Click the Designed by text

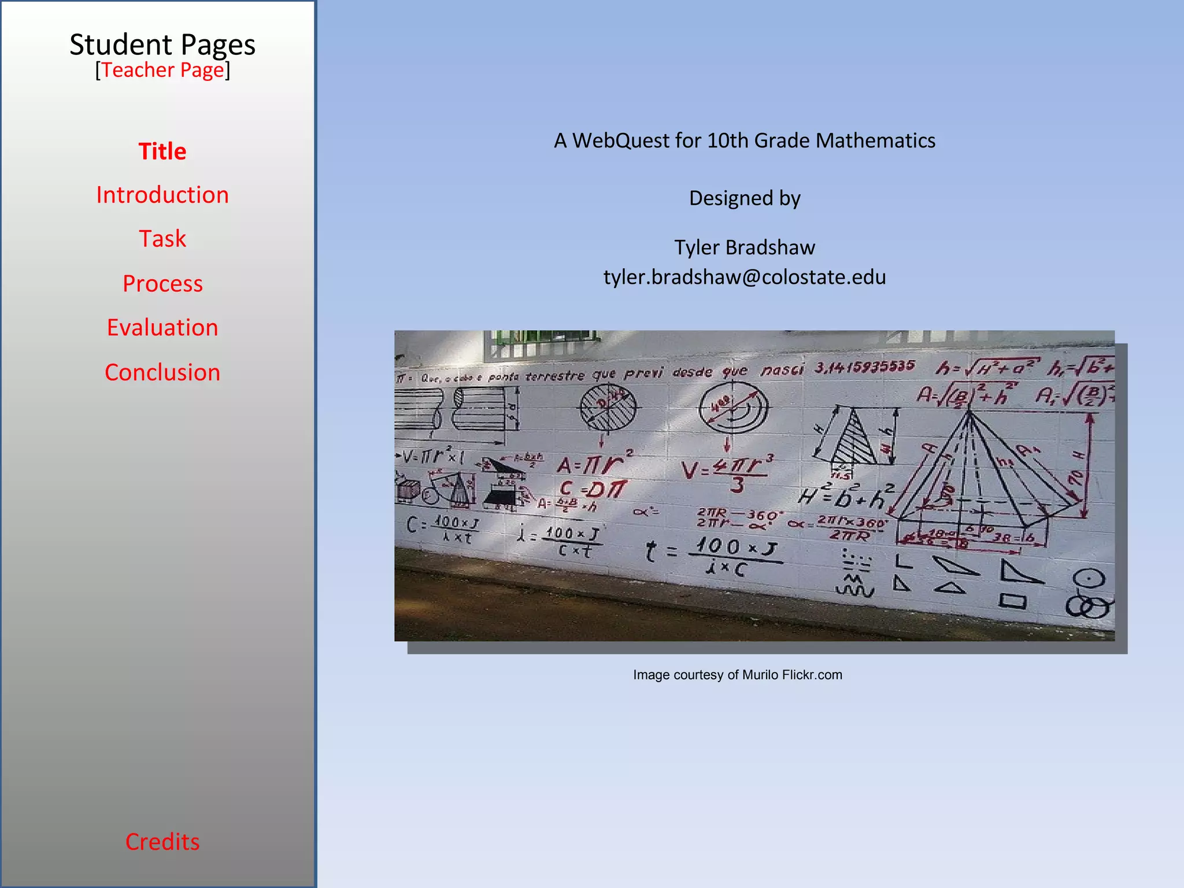point(745,198)
